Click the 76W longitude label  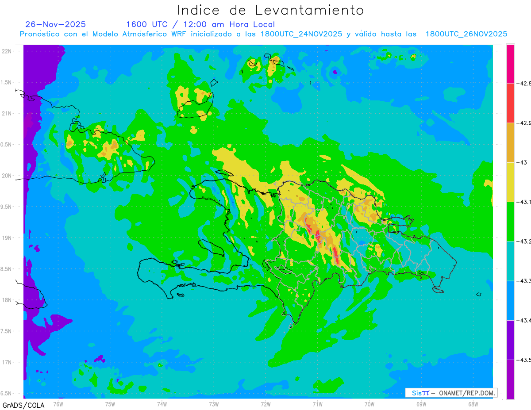[58, 404]
